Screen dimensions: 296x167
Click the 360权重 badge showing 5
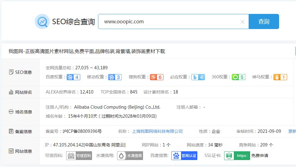(239, 77)
